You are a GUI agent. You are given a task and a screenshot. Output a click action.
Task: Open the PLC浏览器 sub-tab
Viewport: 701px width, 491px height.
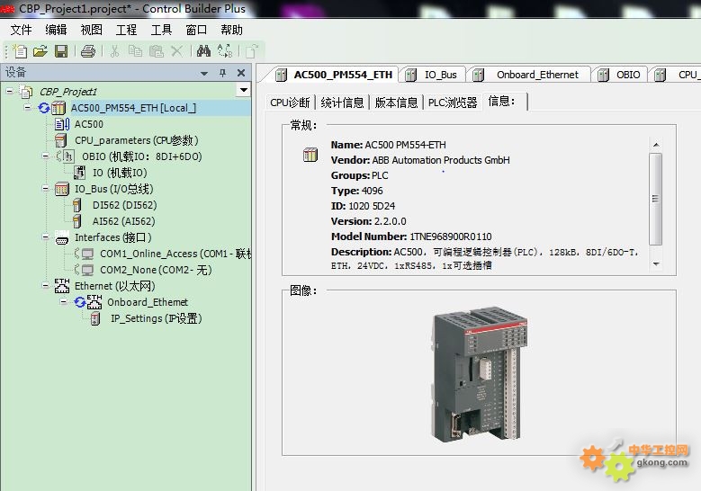453,103
